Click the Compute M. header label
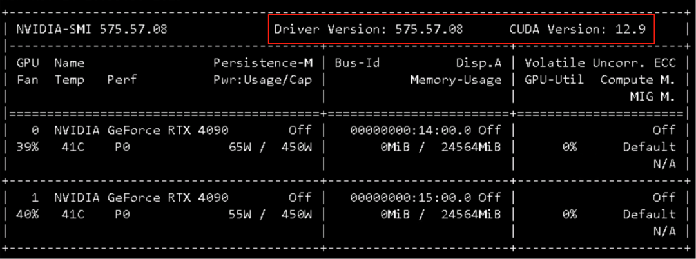This screenshot has height=259, width=696. pos(637,80)
